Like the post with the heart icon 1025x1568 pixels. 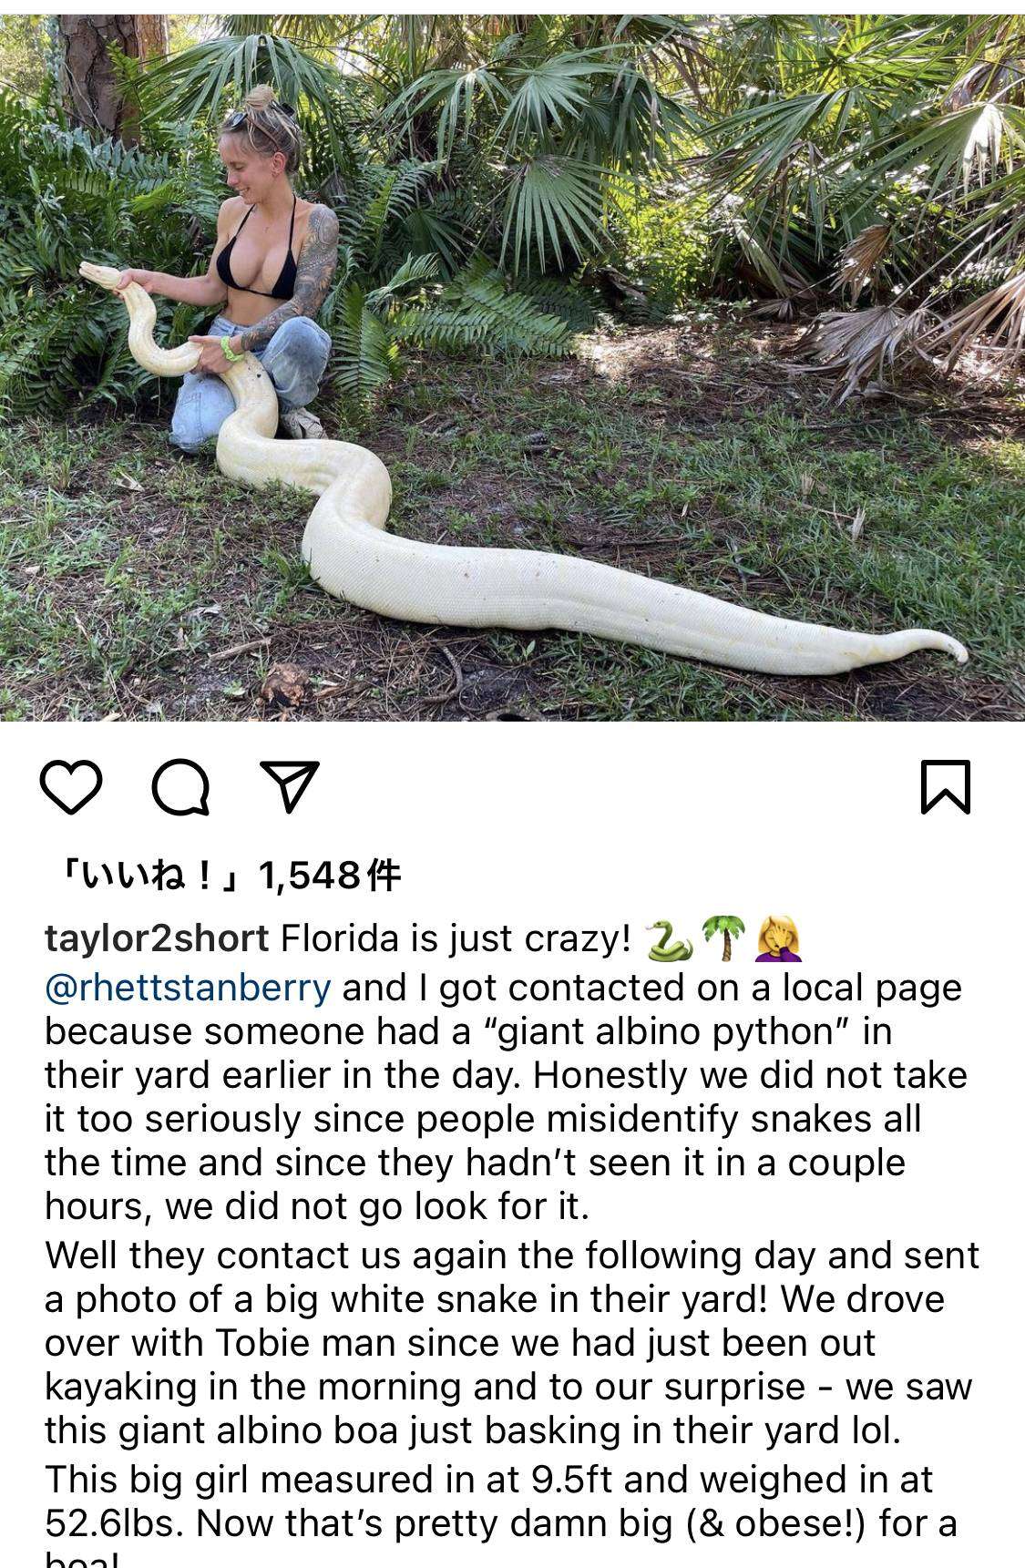tap(71, 787)
